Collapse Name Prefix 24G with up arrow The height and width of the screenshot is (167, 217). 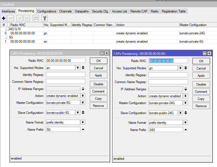point(186,130)
